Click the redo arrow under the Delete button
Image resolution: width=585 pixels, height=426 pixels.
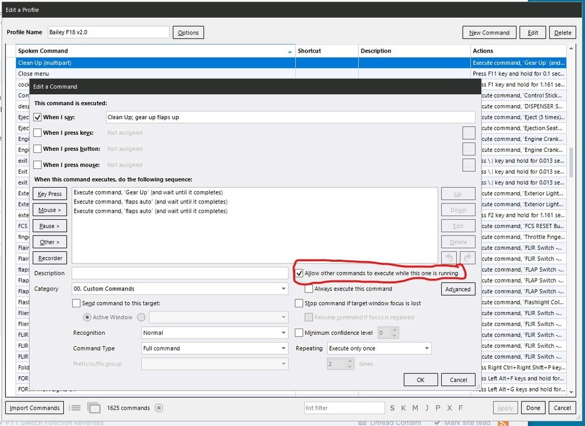point(467,258)
